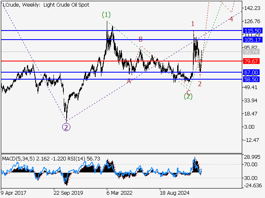The image size is (265, 198).
Task: Select the grey 90.74 current price label
Action: [251, 52]
